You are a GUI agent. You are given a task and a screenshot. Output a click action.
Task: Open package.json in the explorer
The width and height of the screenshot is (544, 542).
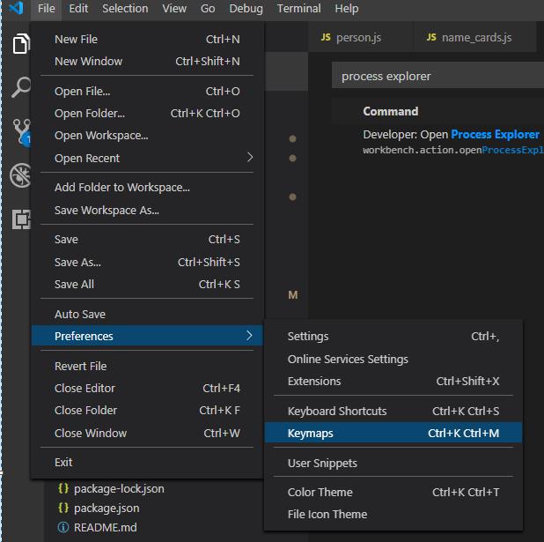107,508
